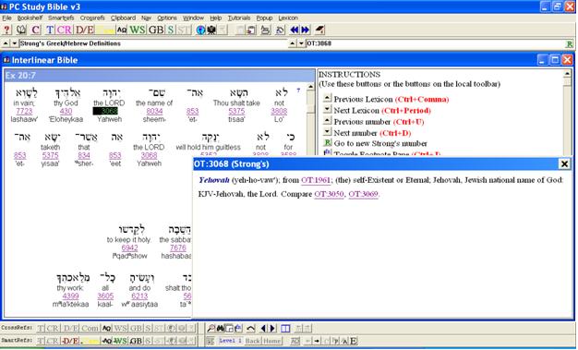Viewport: 578px width, 350px height.
Task: Click in the OT:3068 Strong's number field
Action: point(435,43)
